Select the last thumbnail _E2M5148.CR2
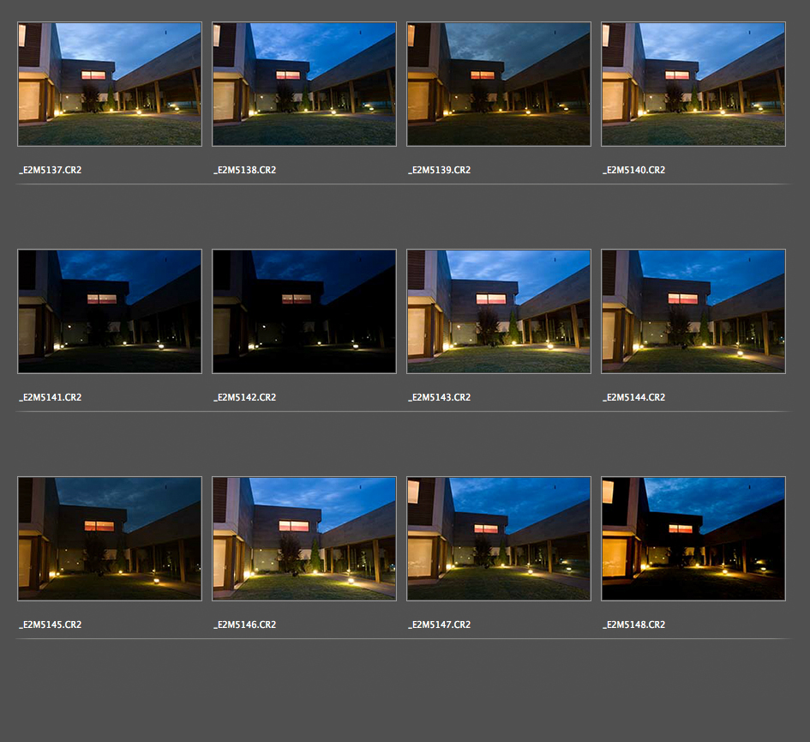This screenshot has width=810, height=742. 693,539
